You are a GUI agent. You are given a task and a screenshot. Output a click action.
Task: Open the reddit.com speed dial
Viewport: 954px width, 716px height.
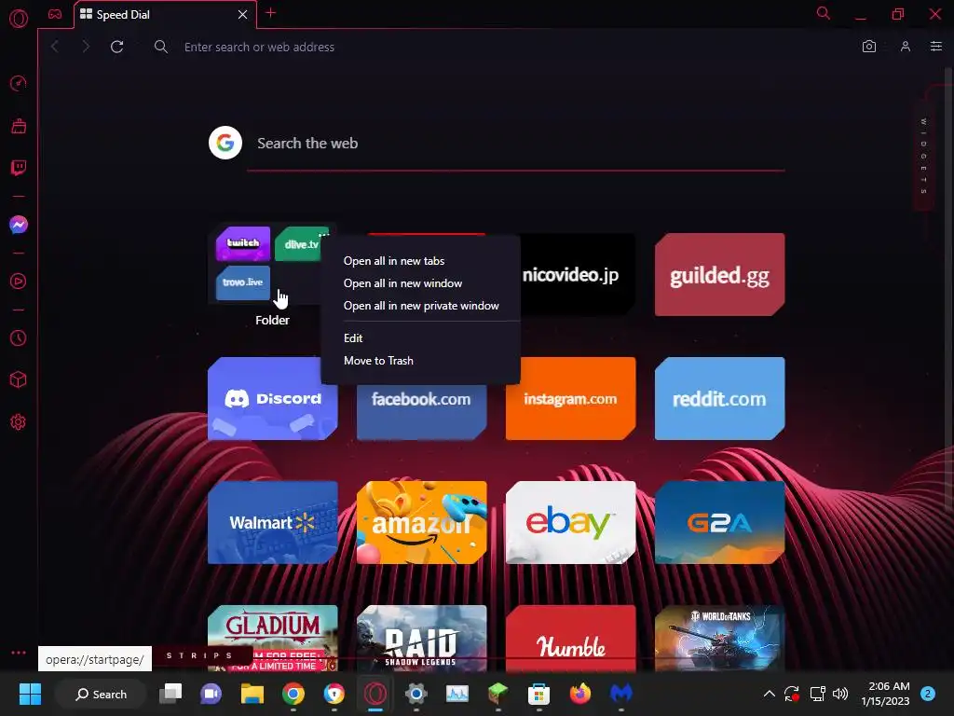click(x=720, y=399)
